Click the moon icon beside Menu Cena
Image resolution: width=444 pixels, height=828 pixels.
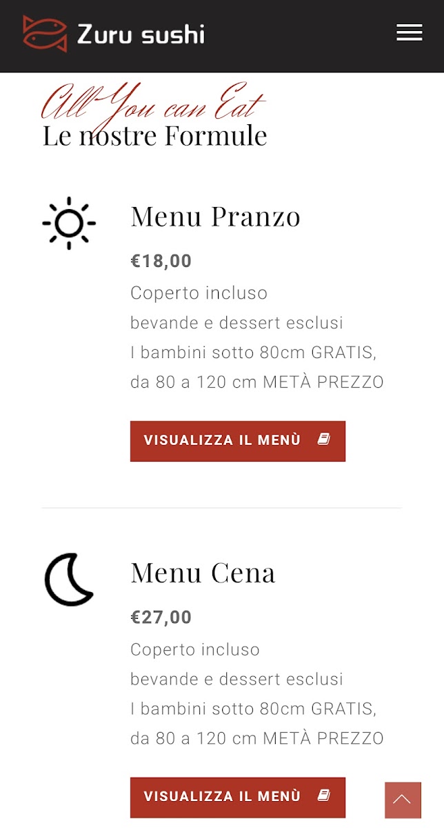(x=69, y=580)
